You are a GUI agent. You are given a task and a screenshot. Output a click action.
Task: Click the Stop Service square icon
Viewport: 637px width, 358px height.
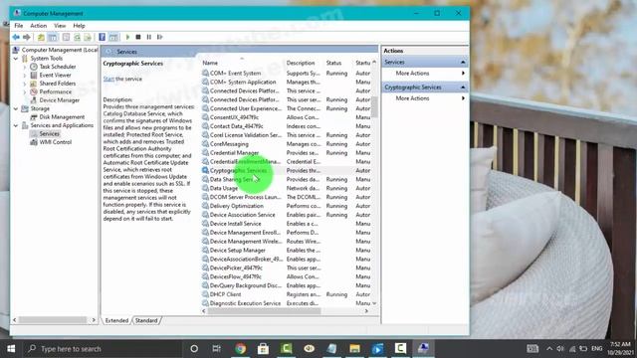coord(138,37)
